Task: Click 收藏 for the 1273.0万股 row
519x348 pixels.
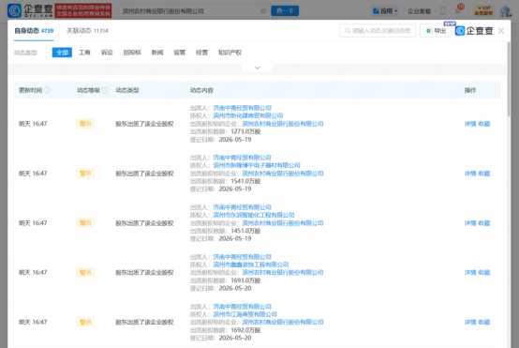Action: [x=484, y=124]
